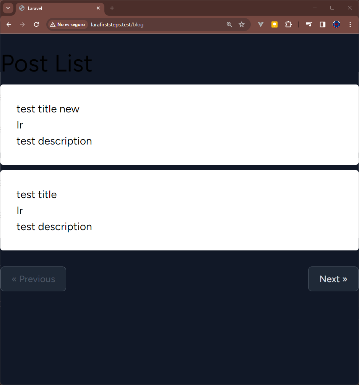Reload the current page
The width and height of the screenshot is (359, 385).
(x=36, y=24)
